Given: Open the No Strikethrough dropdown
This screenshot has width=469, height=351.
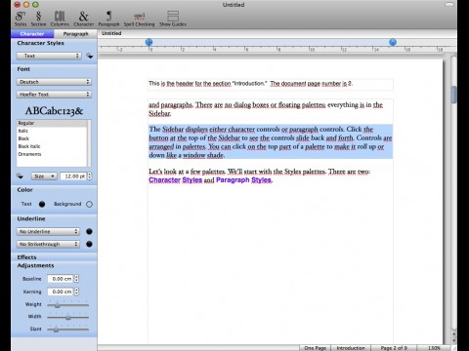Looking at the screenshot, I should pos(48,244).
